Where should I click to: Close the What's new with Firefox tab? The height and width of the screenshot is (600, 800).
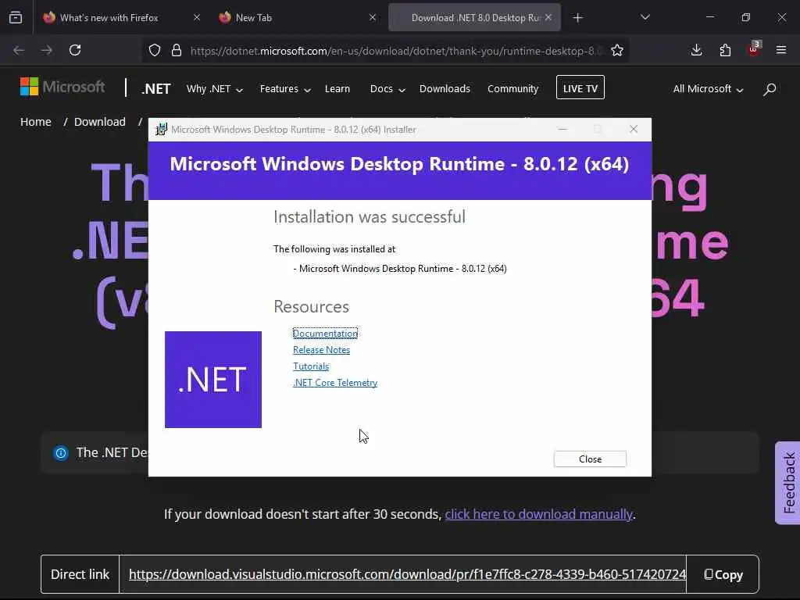197,17
